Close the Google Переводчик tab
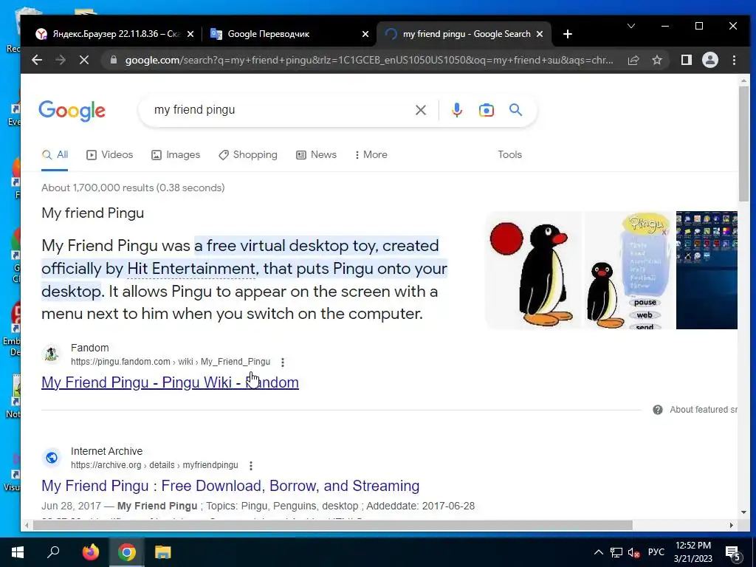The width and height of the screenshot is (756, 567). point(365,34)
